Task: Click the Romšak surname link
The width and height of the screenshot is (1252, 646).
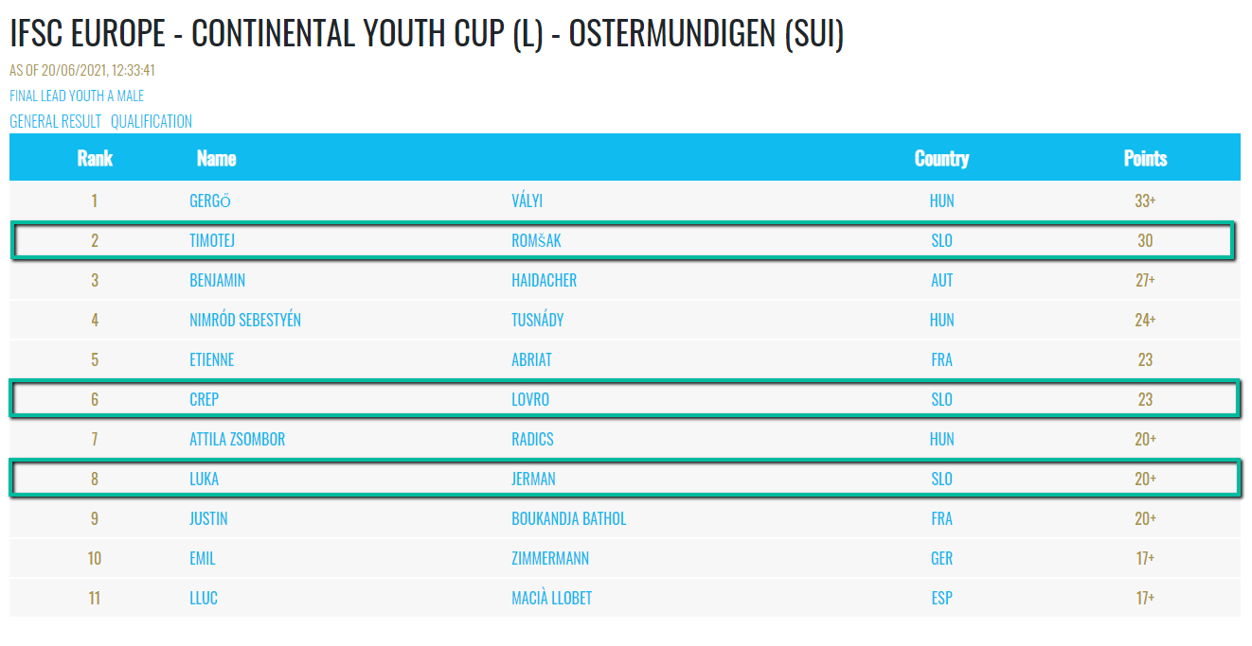Action: tap(536, 240)
